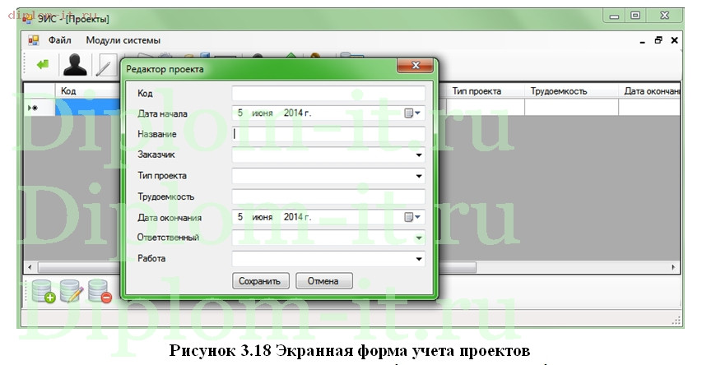Open the user silhouette toolbar icon
This screenshot has height=365, width=702.
tap(75, 65)
